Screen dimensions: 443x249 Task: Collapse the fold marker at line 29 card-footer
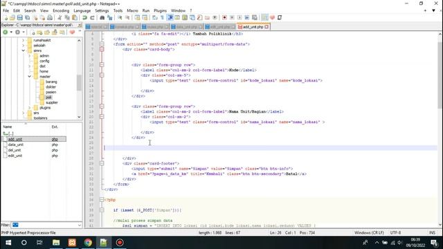pos(102,163)
